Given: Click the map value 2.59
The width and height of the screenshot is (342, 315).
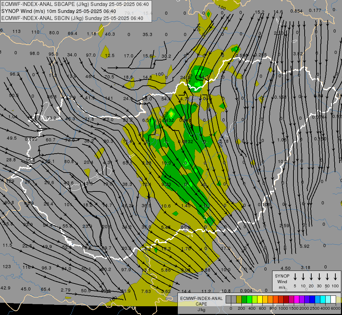Looking at the screenshot, I should pos(284,225).
